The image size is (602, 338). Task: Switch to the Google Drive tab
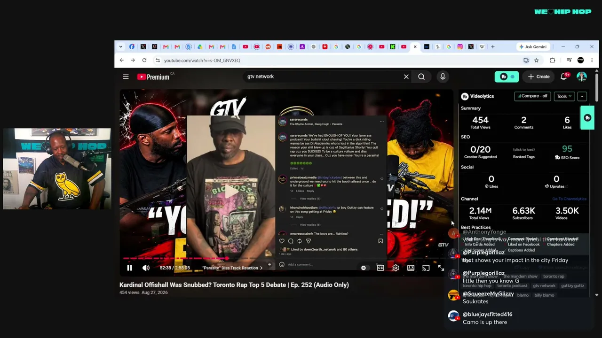point(200,46)
